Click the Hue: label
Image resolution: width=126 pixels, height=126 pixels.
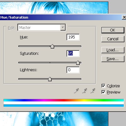click(x=24, y=37)
